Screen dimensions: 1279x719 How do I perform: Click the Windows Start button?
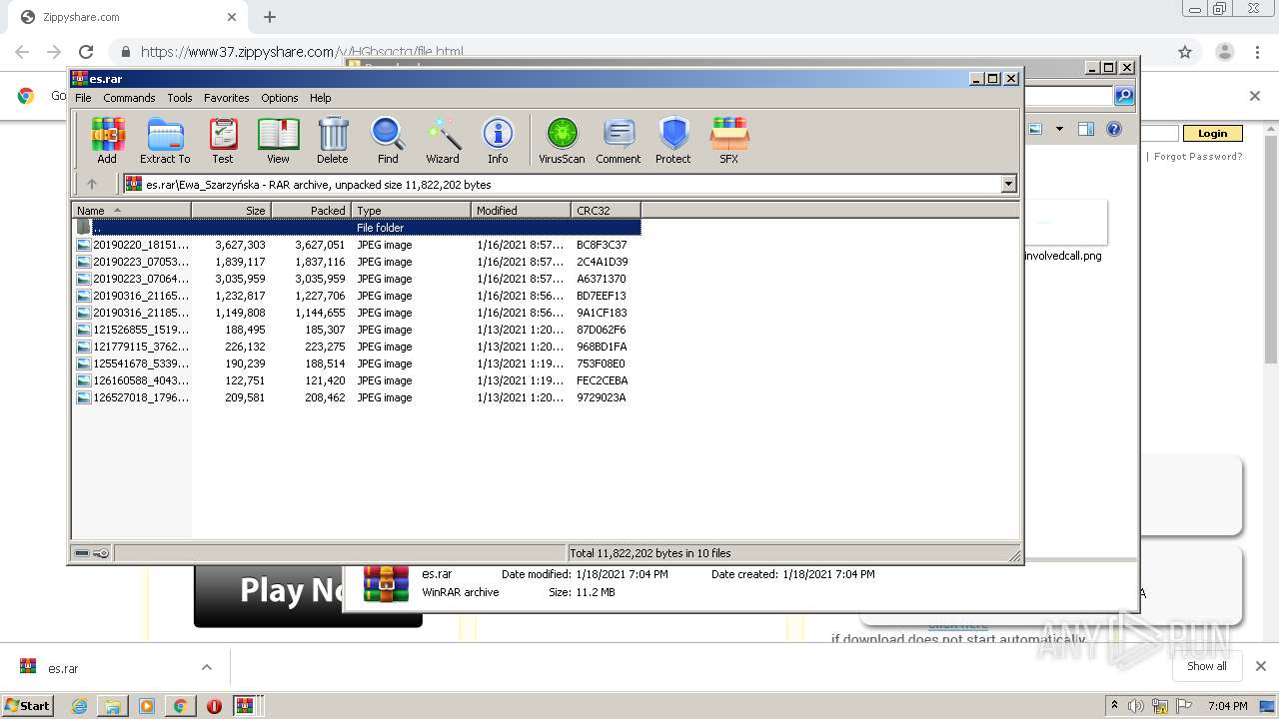click(28, 705)
